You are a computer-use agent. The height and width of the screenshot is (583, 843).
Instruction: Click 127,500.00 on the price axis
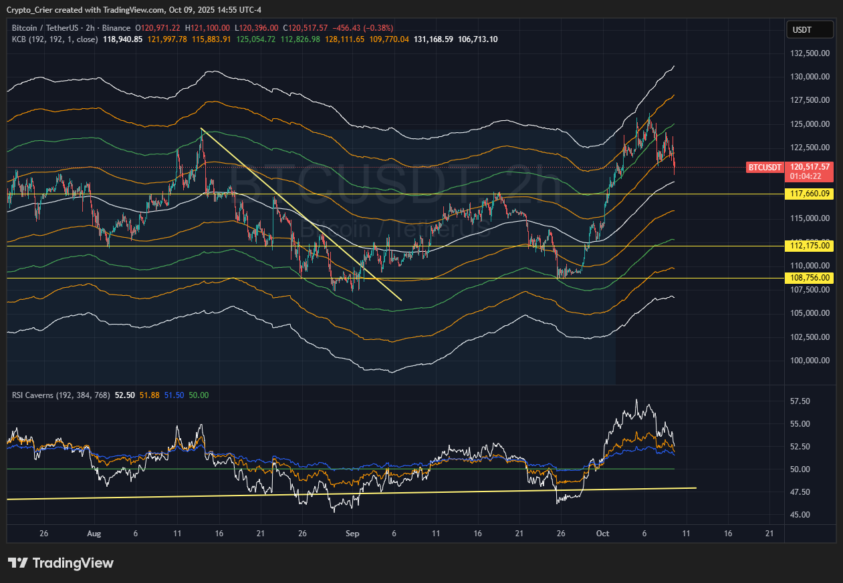pos(810,100)
